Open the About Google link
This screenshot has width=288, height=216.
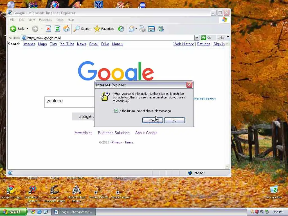146,133
